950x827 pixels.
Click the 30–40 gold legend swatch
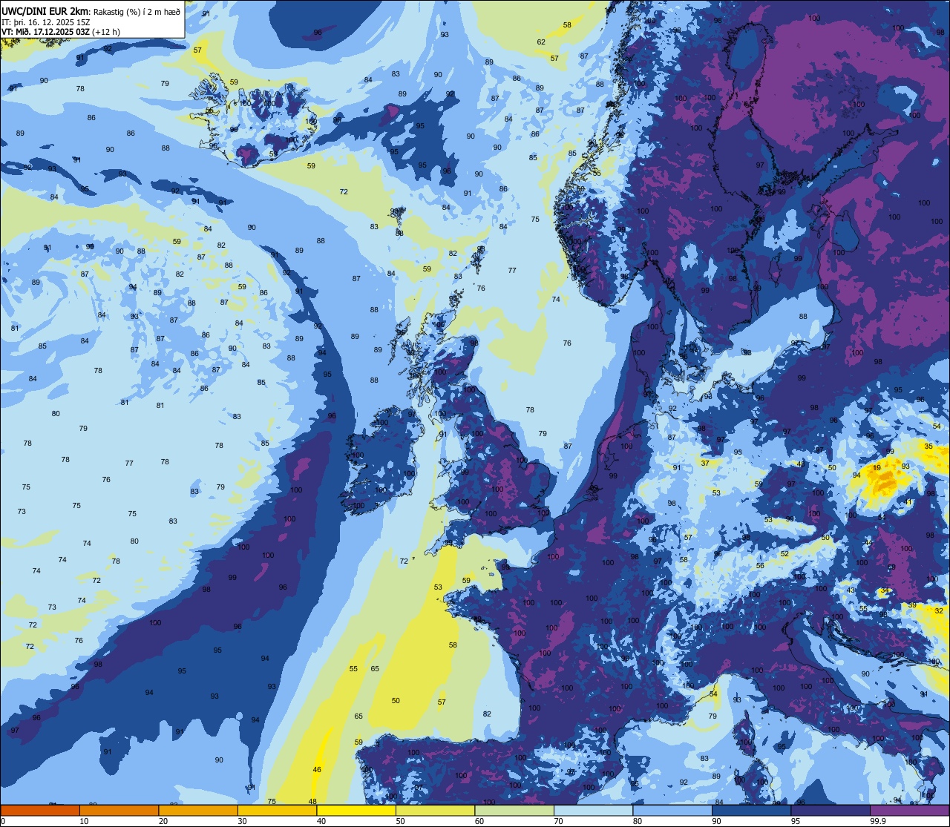(277, 810)
